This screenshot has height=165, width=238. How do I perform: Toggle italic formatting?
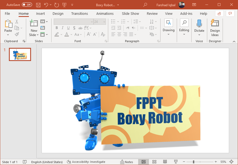(62, 28)
